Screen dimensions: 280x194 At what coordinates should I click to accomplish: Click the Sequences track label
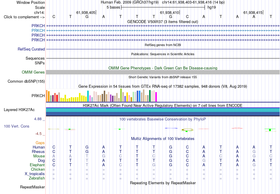(35, 58)
